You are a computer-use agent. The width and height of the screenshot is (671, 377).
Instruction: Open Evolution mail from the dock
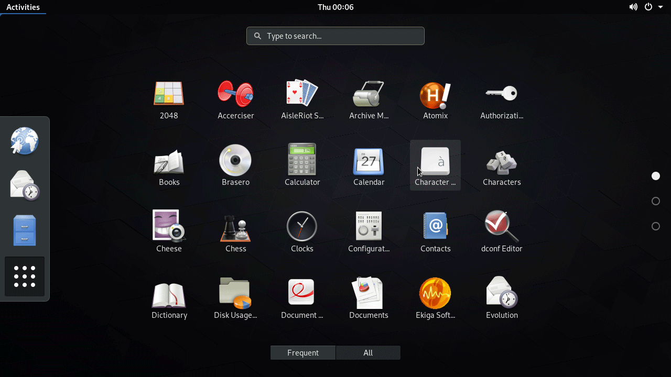pyautogui.click(x=25, y=185)
